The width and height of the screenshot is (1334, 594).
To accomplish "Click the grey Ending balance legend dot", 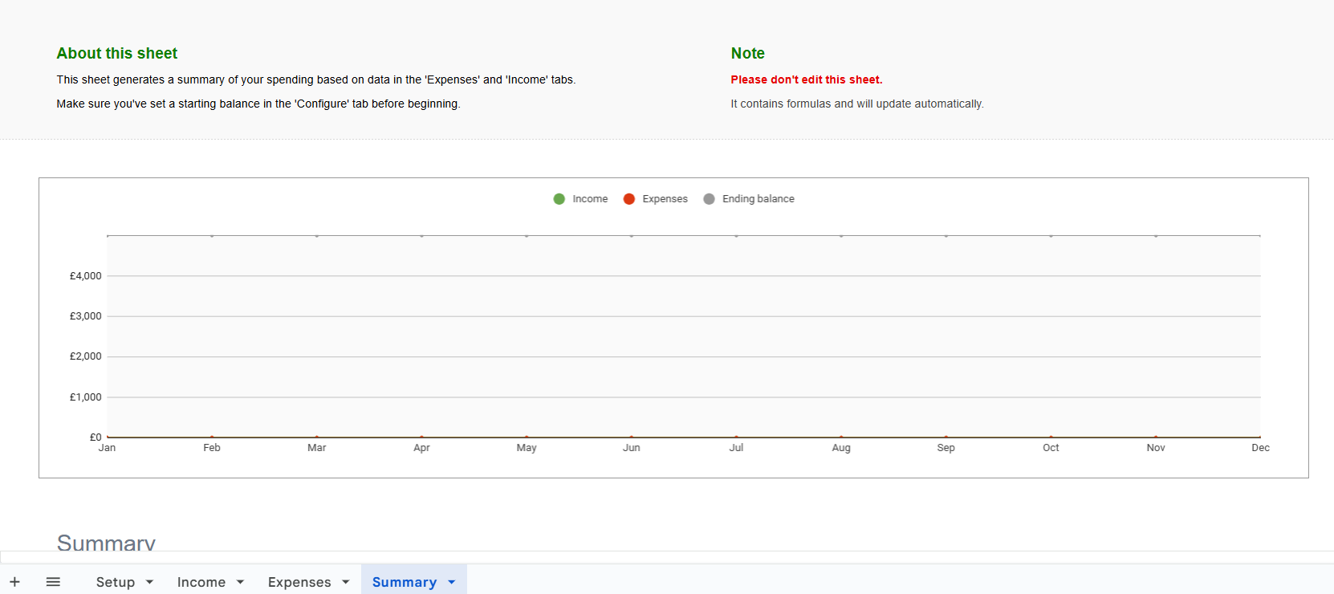I will click(x=709, y=199).
